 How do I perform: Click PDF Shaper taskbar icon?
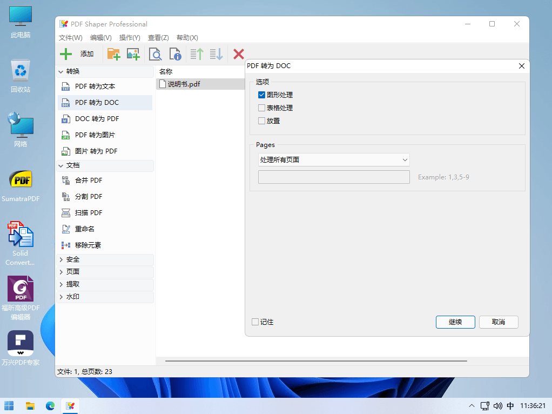70,406
